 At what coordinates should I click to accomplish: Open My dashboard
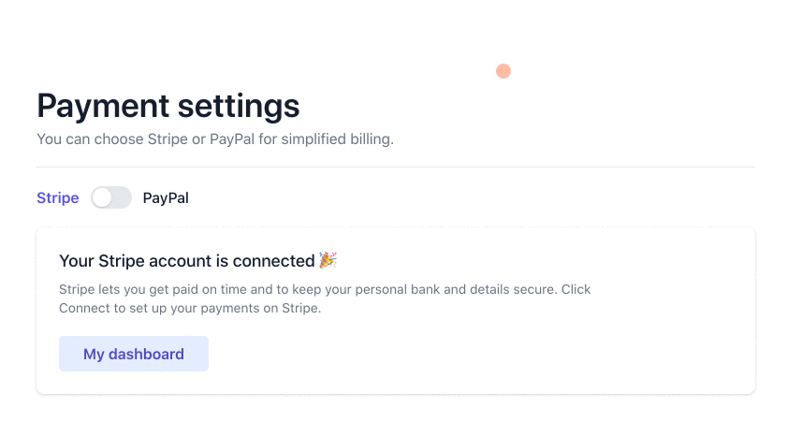[134, 355]
